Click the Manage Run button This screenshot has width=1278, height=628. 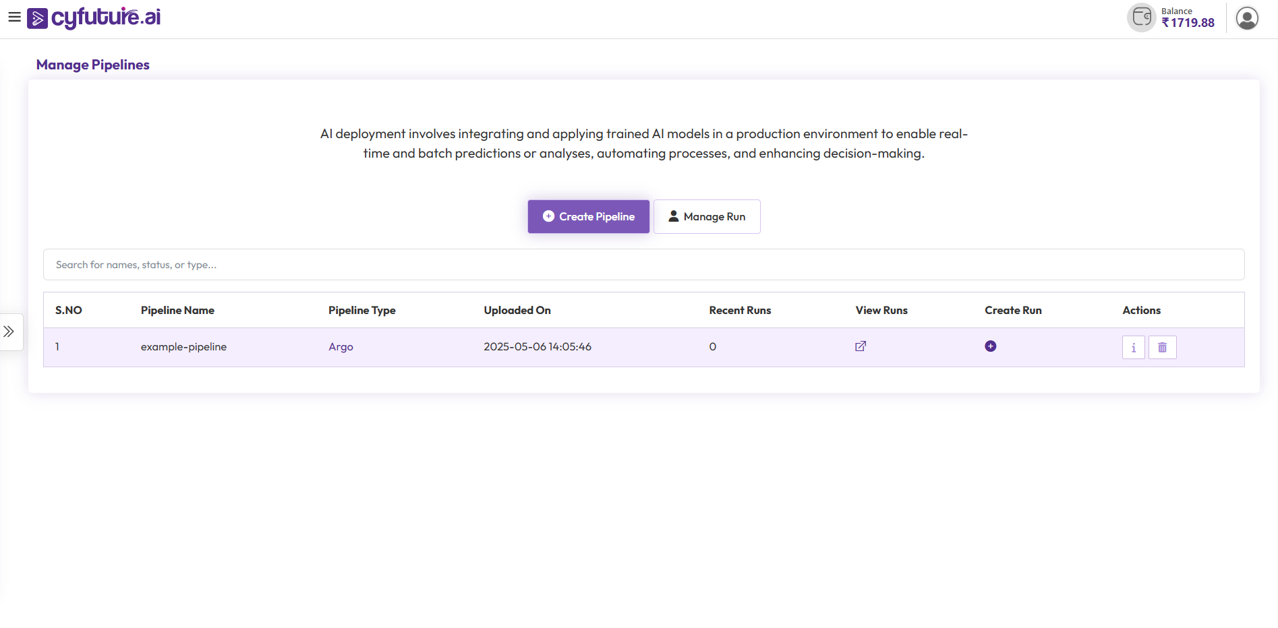point(706,216)
